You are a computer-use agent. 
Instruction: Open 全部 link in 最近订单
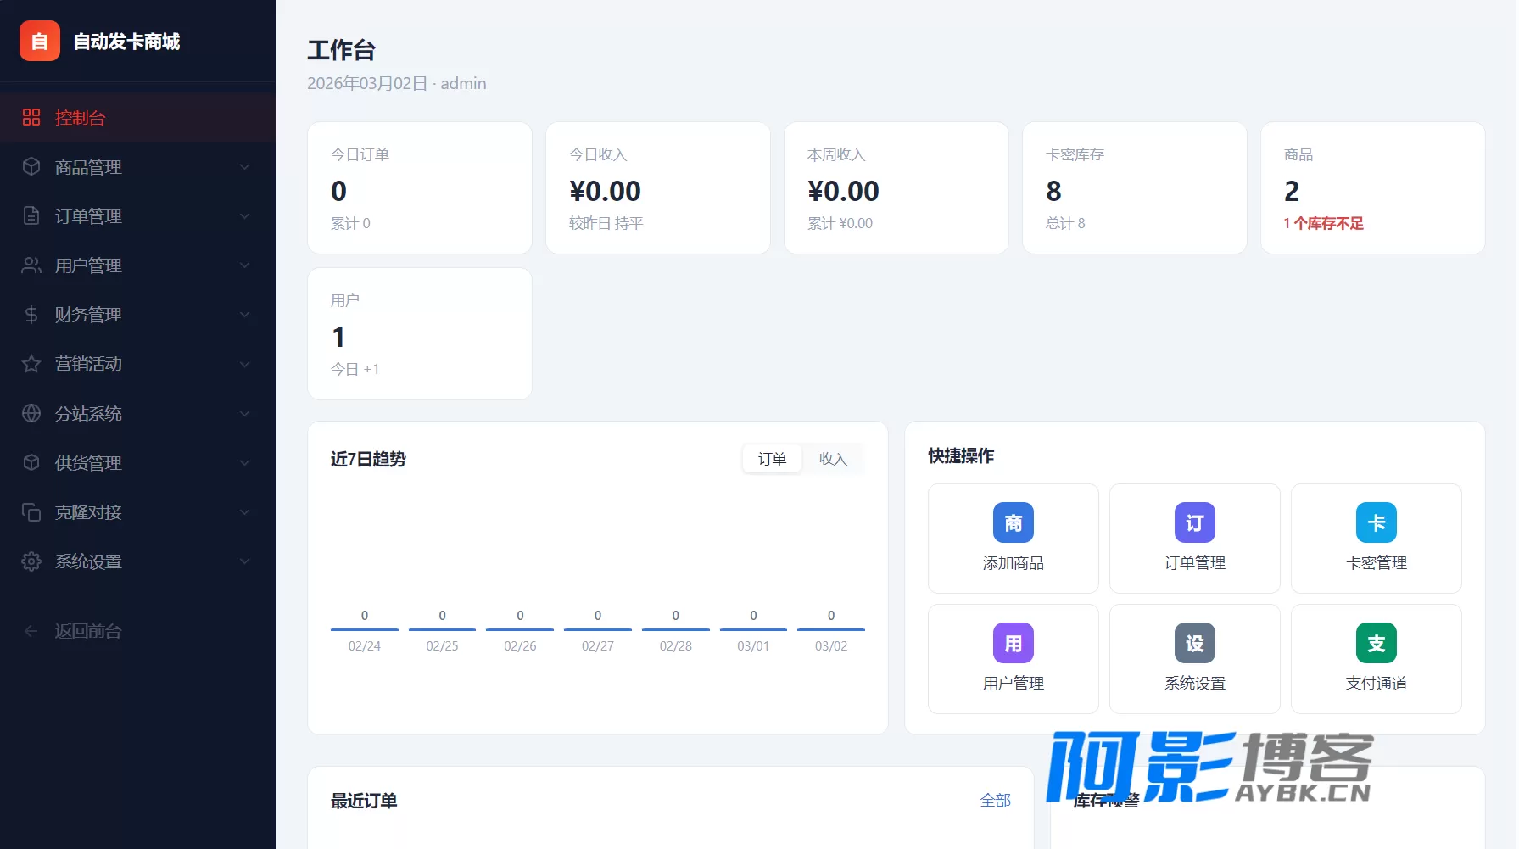pos(995,800)
